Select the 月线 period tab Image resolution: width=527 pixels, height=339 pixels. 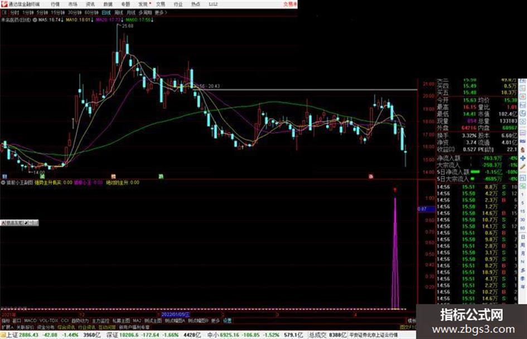[x=130, y=12]
